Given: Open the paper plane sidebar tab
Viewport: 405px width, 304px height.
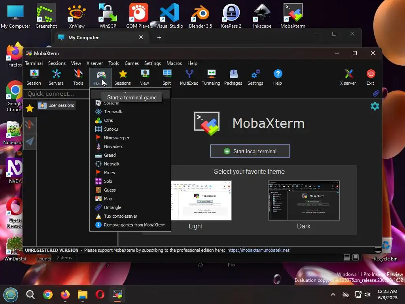Looking at the screenshot, I should pos(30,141).
